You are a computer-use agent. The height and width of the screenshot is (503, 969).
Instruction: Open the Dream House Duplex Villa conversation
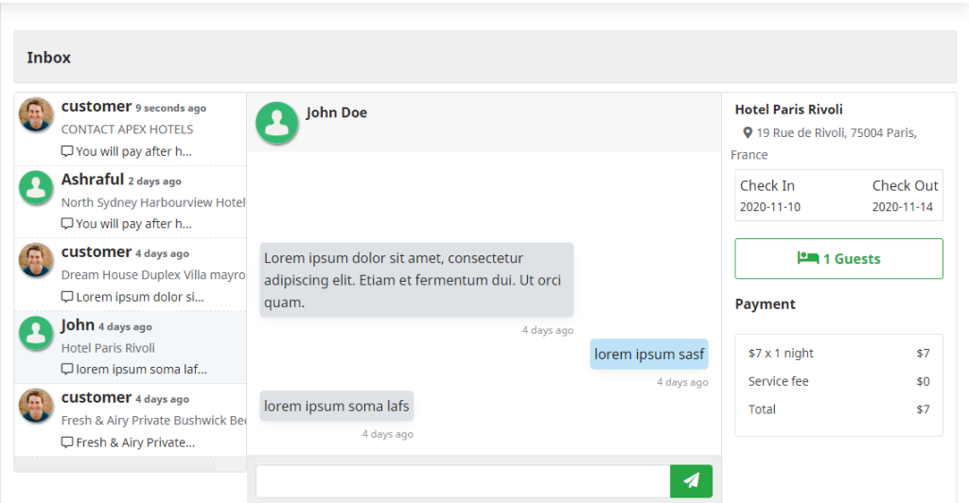pos(152,275)
